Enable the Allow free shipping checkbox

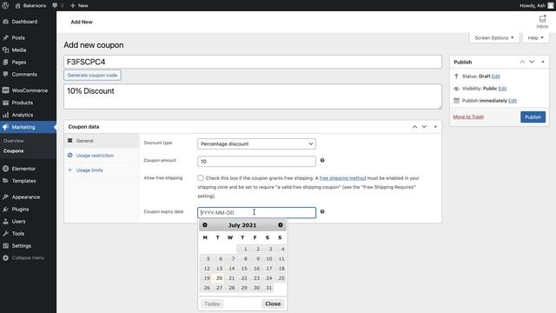tap(201, 177)
